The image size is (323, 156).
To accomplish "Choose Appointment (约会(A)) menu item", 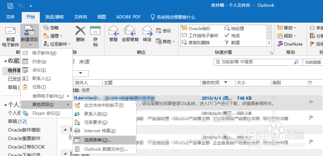I will [47, 62].
